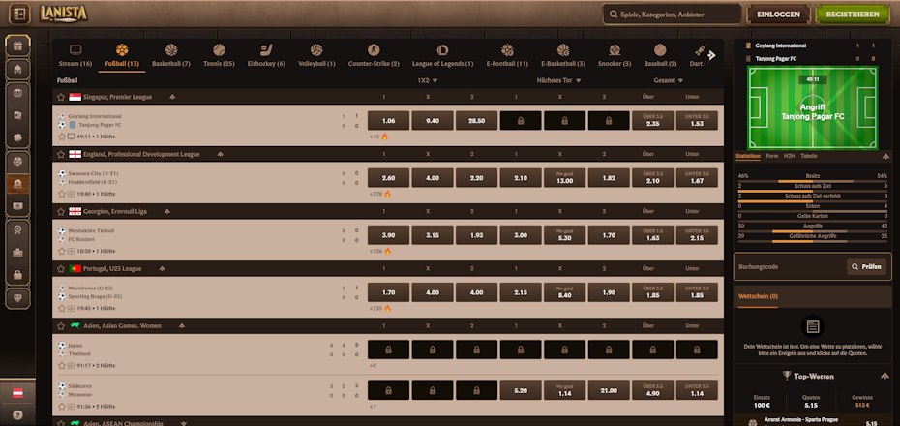Image resolution: width=900 pixels, height=426 pixels.
Task: Collapse the match statistics widget
Action: [x=885, y=156]
